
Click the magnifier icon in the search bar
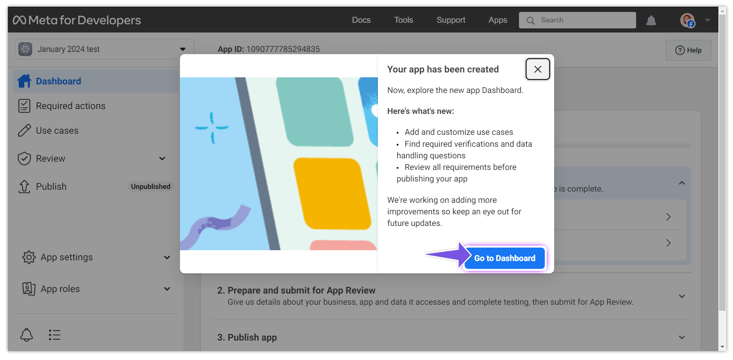(x=531, y=20)
